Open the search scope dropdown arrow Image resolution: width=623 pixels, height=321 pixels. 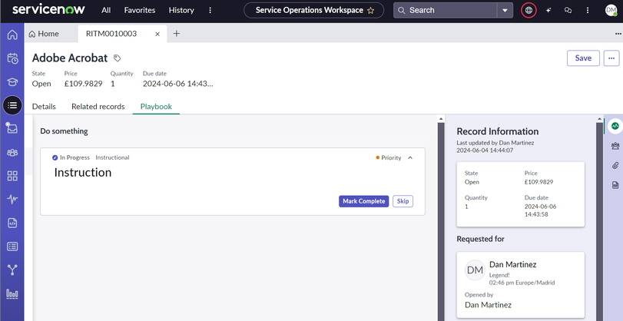(505, 10)
